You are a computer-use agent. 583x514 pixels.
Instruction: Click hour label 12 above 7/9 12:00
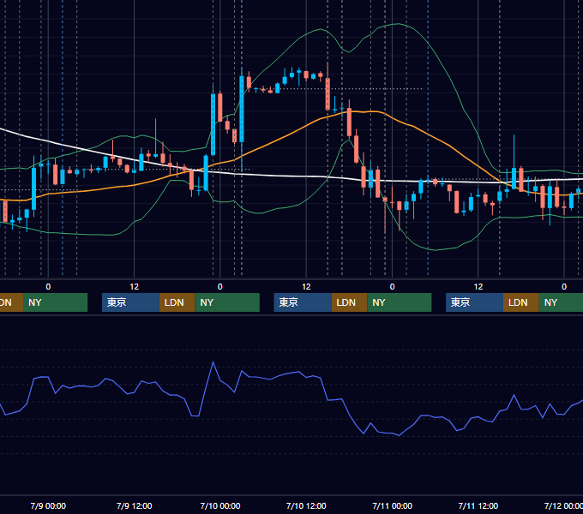135,287
